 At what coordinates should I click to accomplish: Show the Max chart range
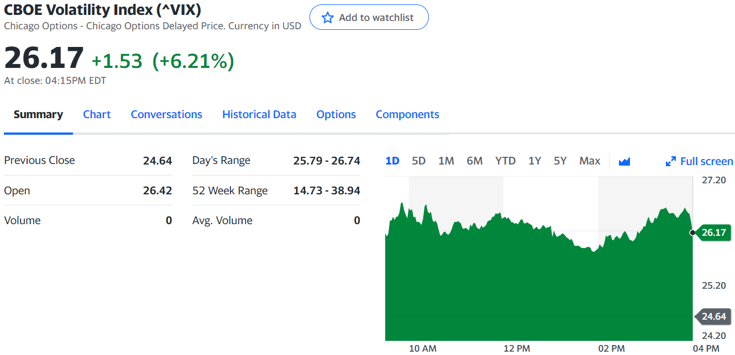pyautogui.click(x=590, y=161)
